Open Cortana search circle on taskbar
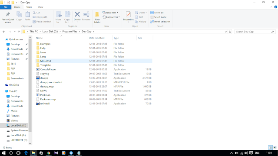This screenshot has height=156, width=278. [x=11, y=153]
